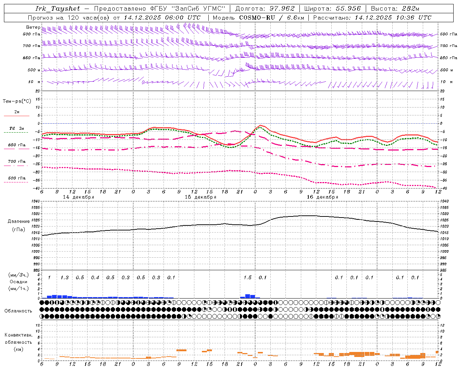Select the 1.3 precipitation value
The width and height of the screenshot is (459, 367).
click(x=65, y=277)
